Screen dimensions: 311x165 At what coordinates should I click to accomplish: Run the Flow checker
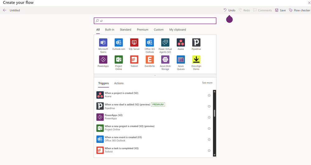click(299, 10)
